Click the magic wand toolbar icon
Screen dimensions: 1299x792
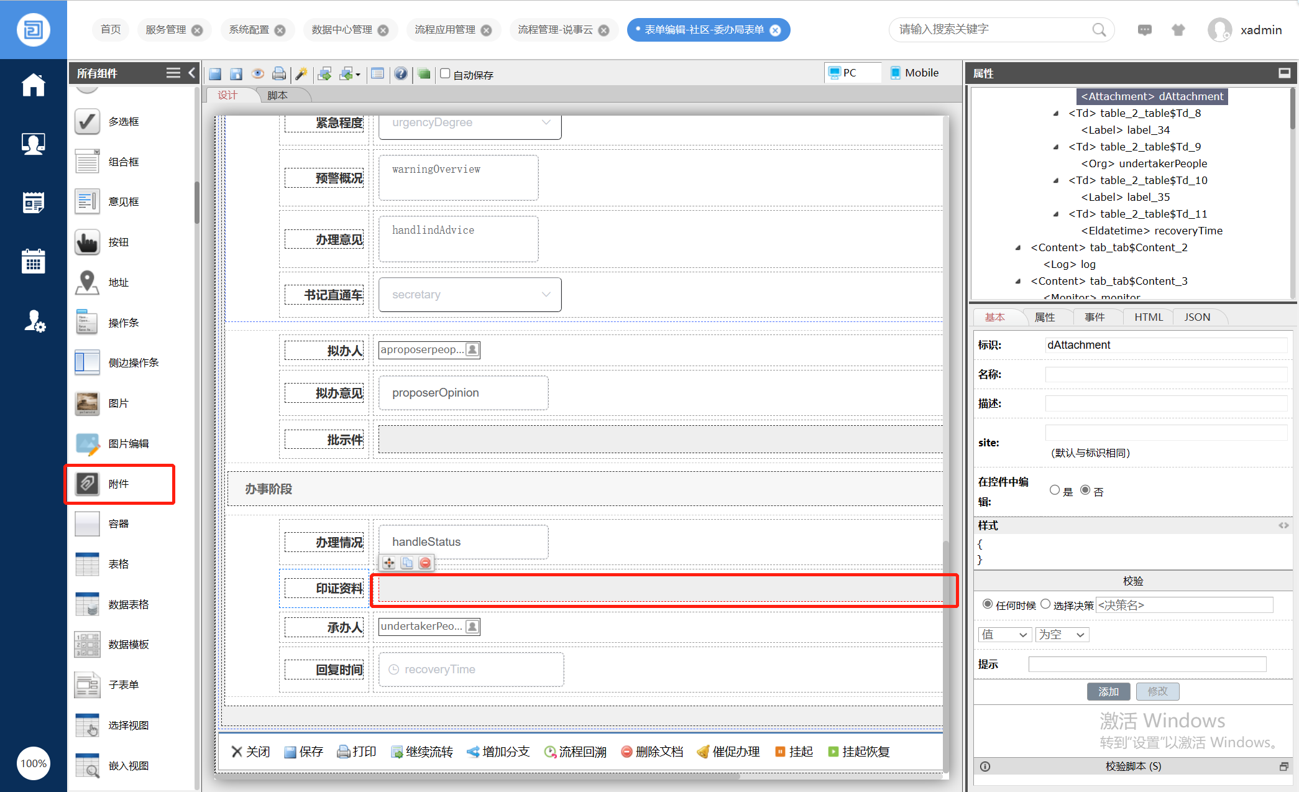click(x=301, y=74)
